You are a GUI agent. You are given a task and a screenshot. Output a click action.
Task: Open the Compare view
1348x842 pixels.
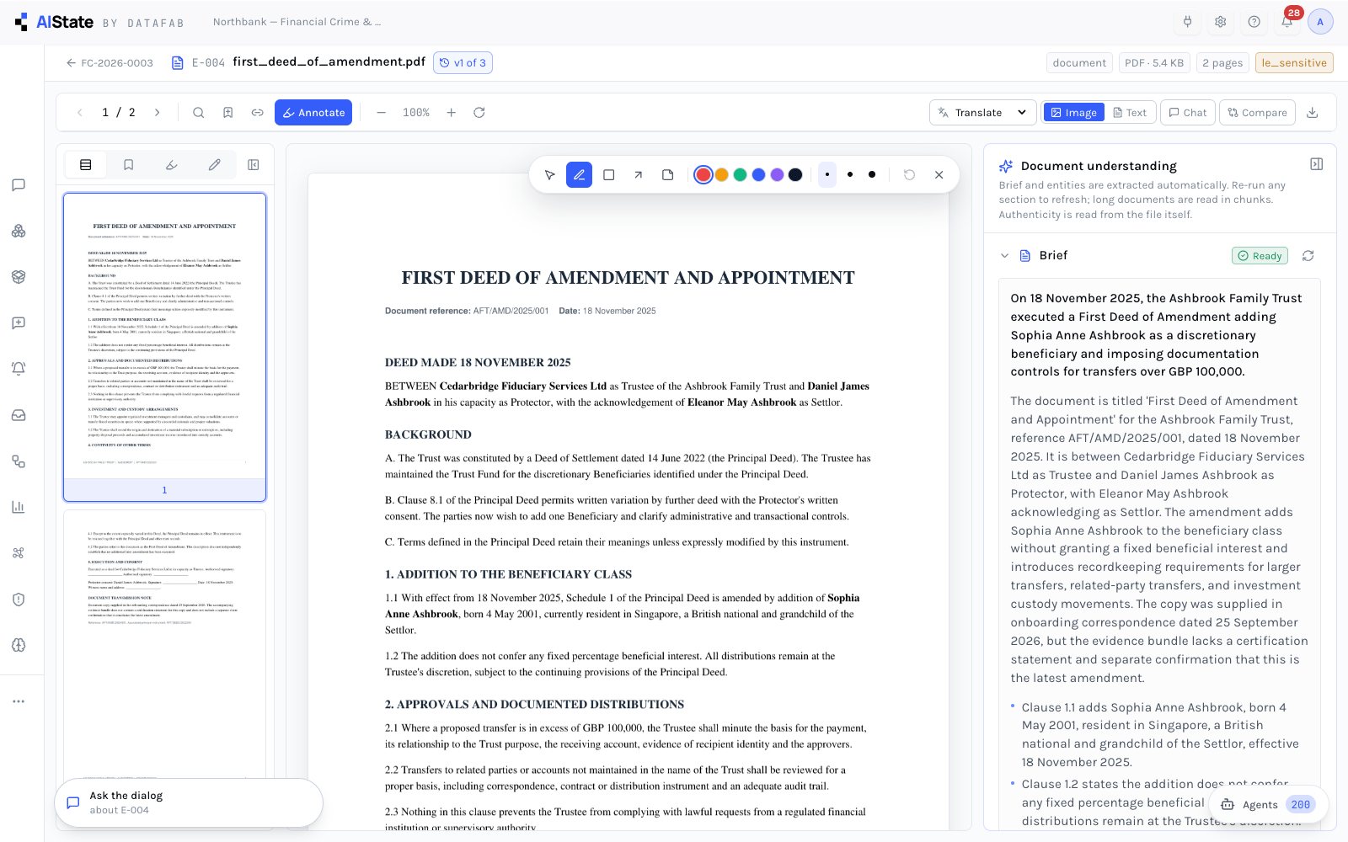(1257, 112)
